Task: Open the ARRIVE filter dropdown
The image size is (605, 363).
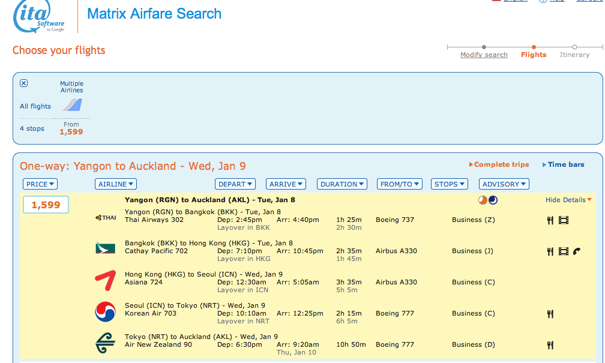Action: (286, 184)
